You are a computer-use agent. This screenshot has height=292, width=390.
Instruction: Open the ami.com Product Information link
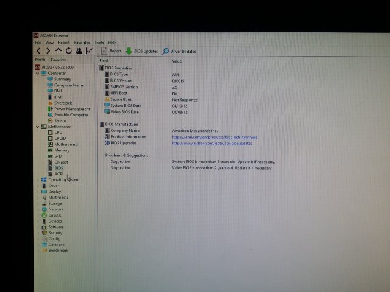pyautogui.click(x=211, y=137)
